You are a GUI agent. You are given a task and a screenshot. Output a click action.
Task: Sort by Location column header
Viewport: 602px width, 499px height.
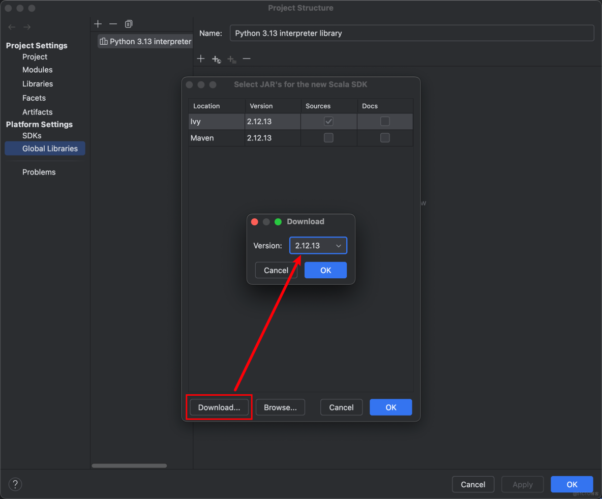(217, 106)
